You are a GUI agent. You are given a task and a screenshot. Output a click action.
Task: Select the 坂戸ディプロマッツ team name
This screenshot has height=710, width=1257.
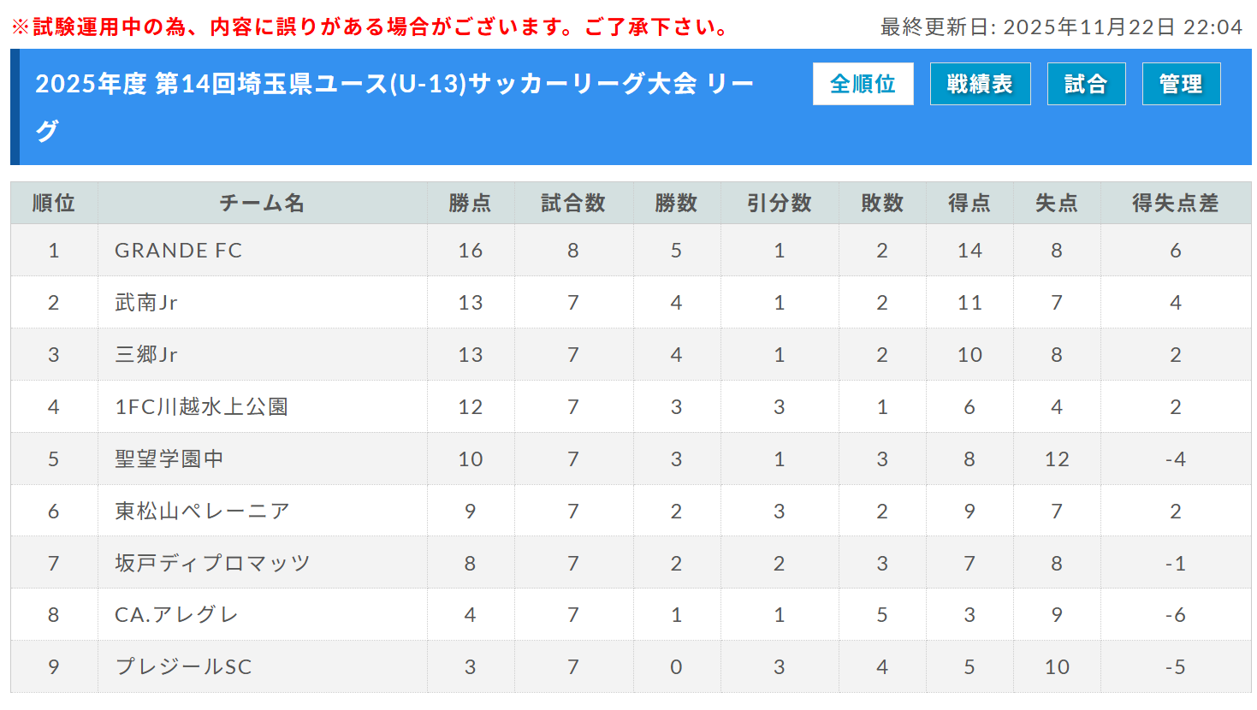212,564
